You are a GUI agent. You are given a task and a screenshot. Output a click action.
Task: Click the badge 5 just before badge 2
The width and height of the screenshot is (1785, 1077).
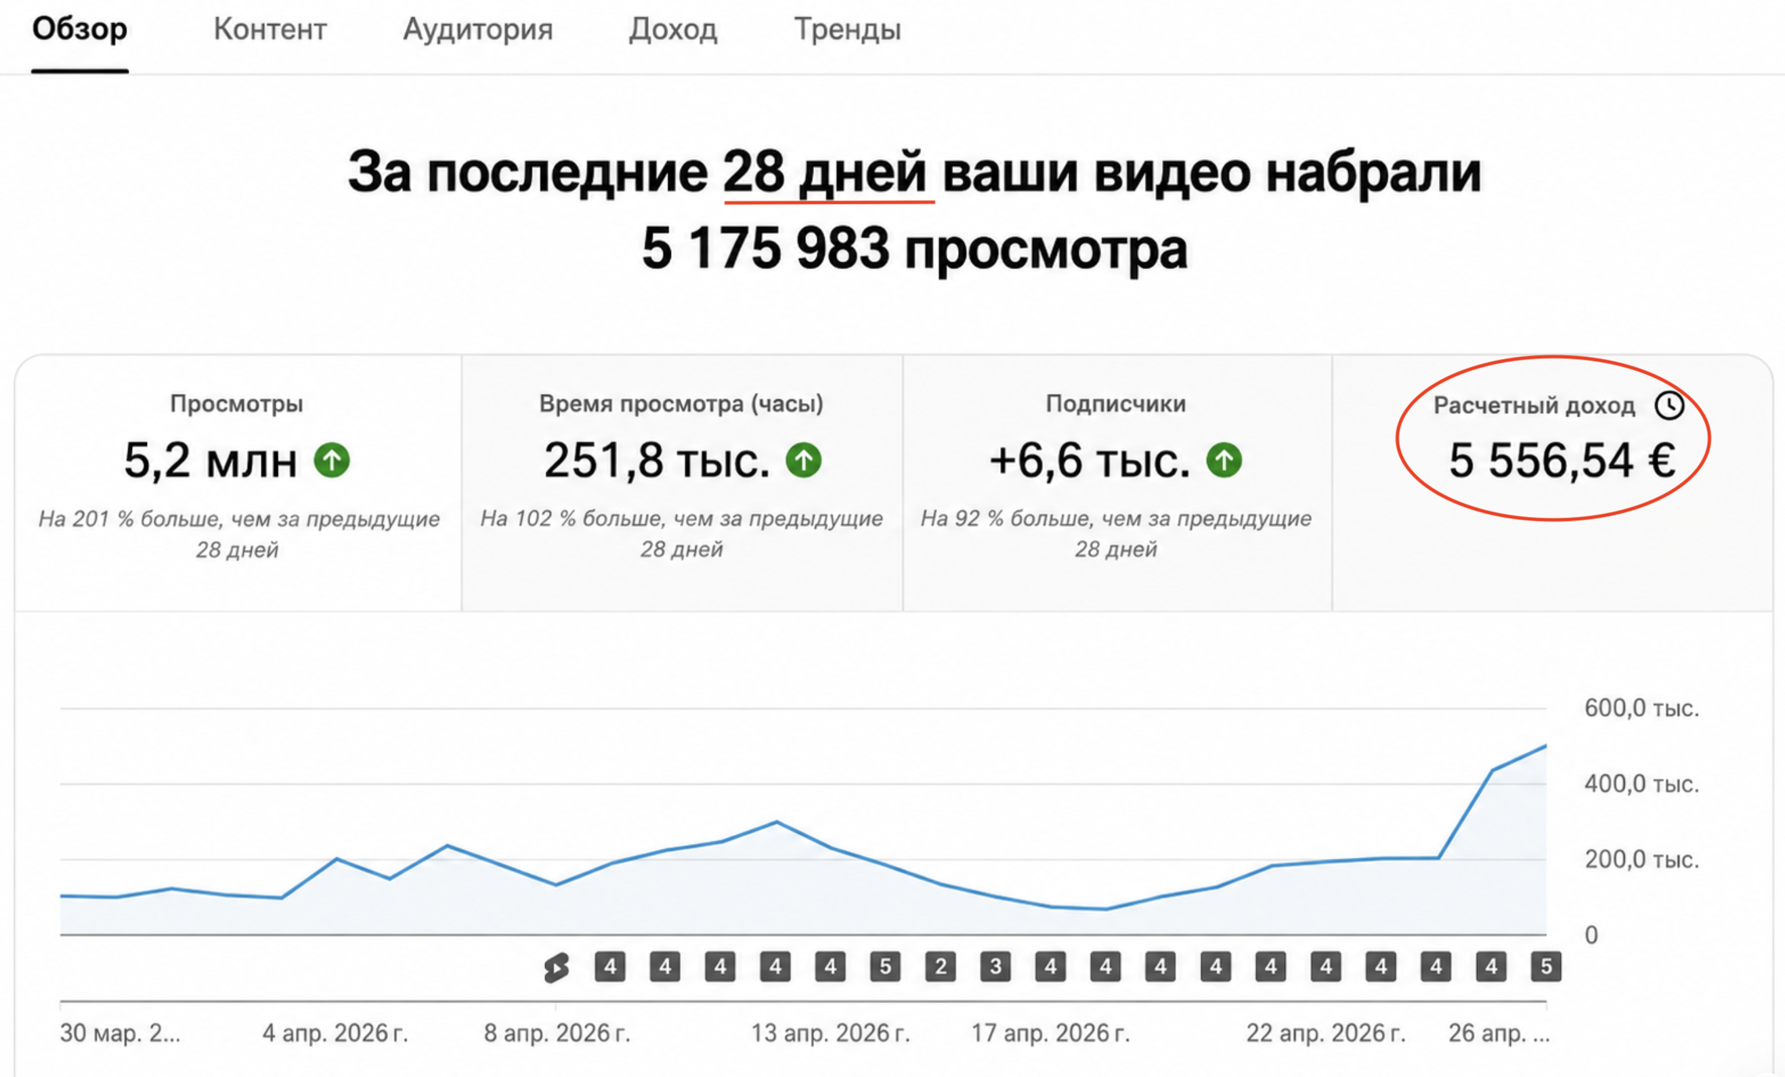tap(885, 966)
